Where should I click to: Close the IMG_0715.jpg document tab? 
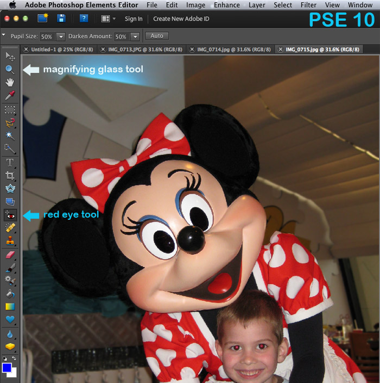281,50
